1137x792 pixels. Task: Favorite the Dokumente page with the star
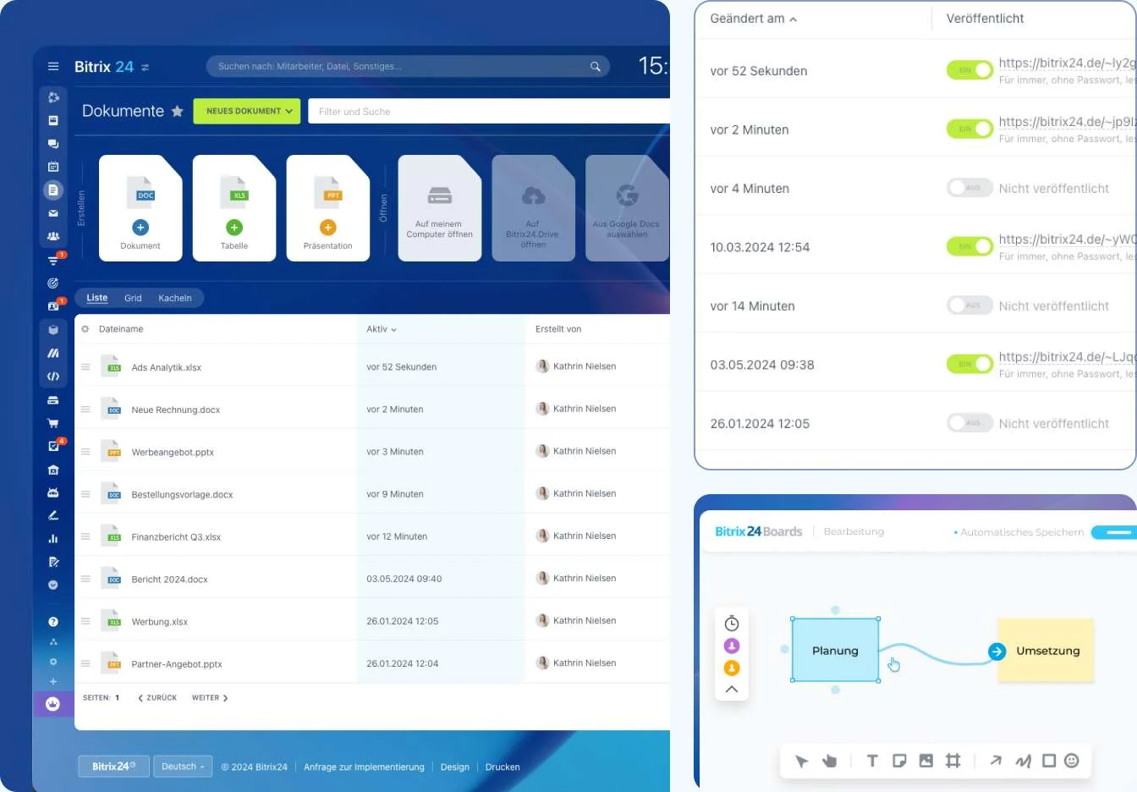click(x=177, y=111)
